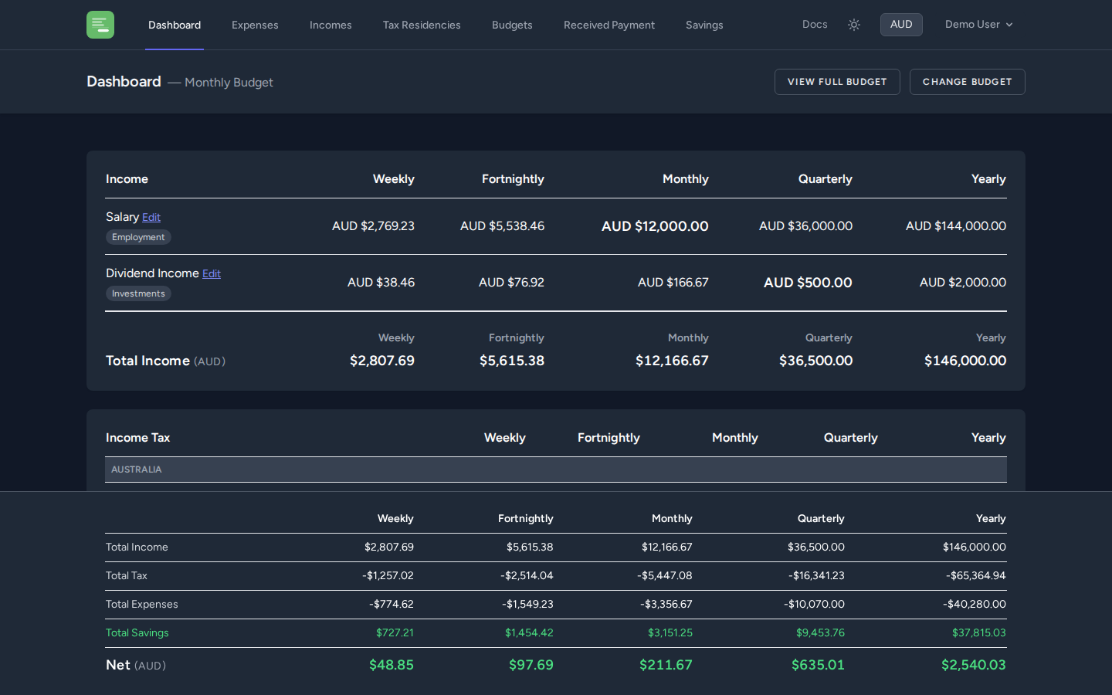Screen dimensions: 1112x695
Task: Click the View Full Budget button
Action: click(837, 82)
